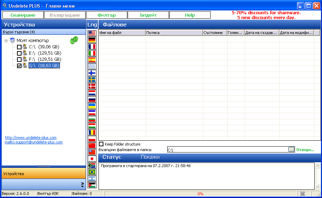Pick the China flag language icon
322x198 pixels.
click(92, 145)
